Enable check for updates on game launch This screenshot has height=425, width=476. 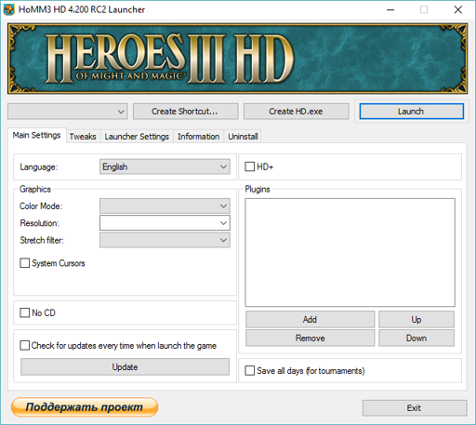[x=24, y=345]
